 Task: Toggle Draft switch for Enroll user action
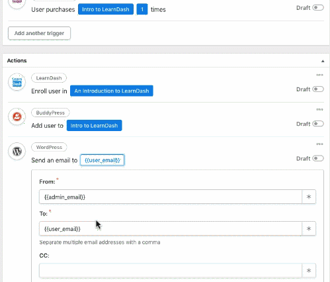click(x=318, y=89)
